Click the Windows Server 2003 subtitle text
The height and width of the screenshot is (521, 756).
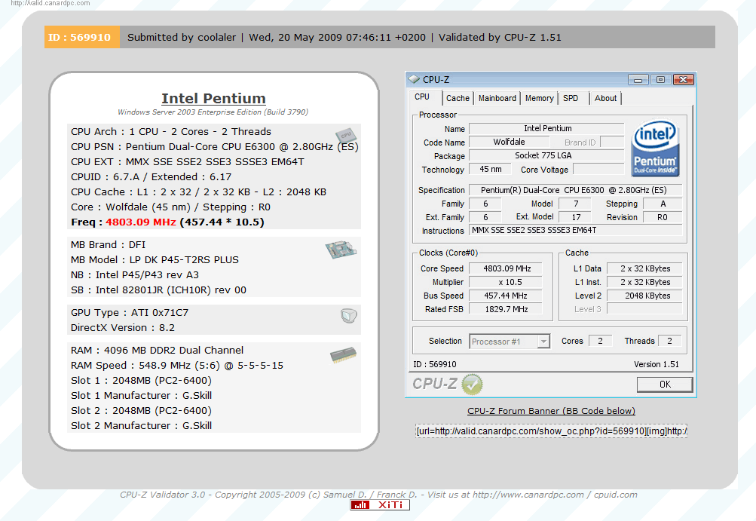coord(213,112)
